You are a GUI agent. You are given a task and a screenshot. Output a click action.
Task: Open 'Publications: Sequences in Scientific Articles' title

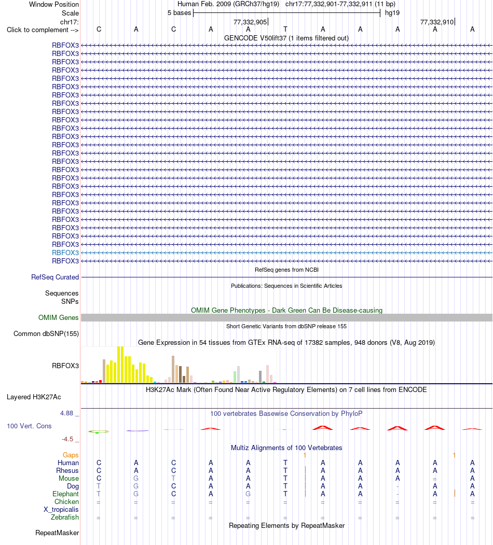(286, 286)
